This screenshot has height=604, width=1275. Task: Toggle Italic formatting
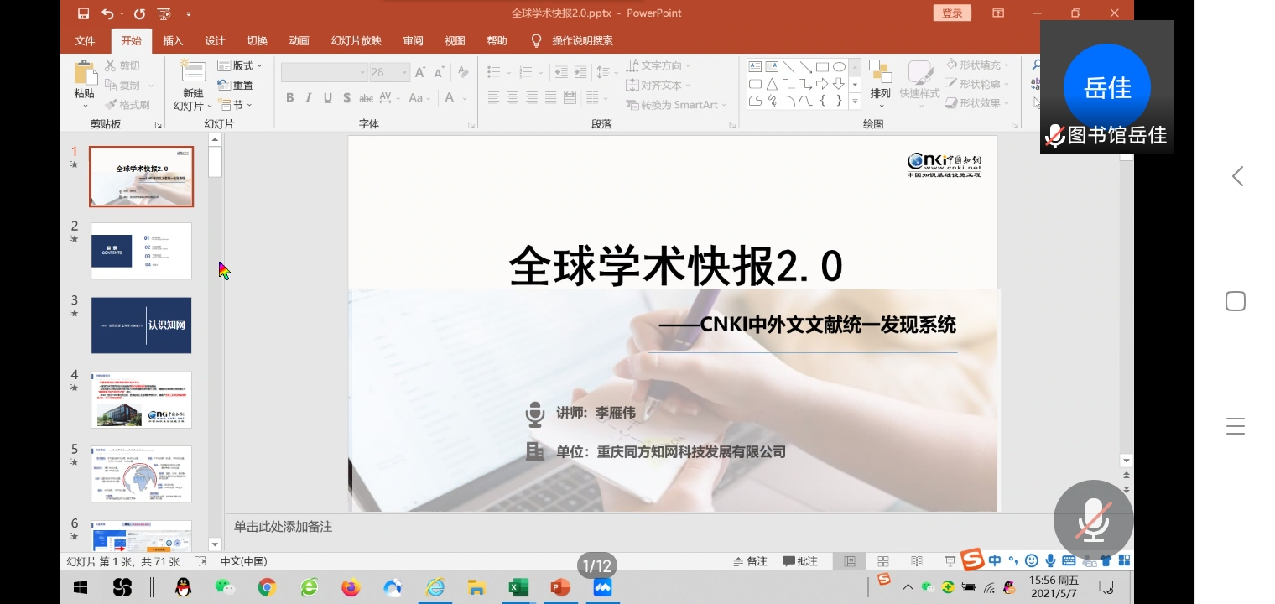pyautogui.click(x=309, y=97)
